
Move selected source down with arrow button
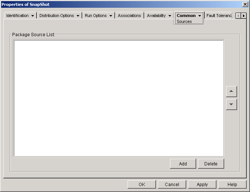(231, 104)
